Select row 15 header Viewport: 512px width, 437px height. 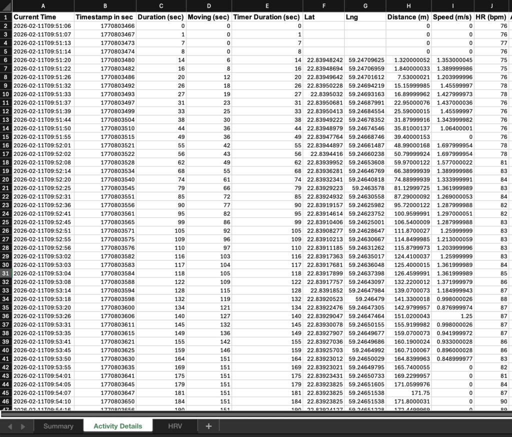tap(5, 137)
